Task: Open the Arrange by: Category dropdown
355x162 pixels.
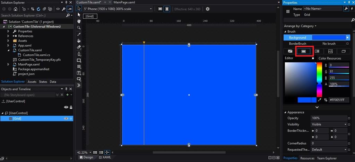Action: (300, 26)
